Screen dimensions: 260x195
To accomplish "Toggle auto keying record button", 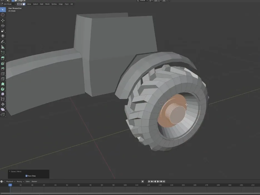I will point(142,181).
